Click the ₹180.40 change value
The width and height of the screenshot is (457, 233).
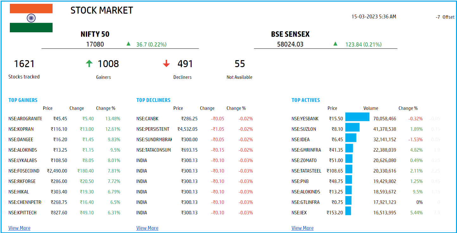tap(86, 171)
